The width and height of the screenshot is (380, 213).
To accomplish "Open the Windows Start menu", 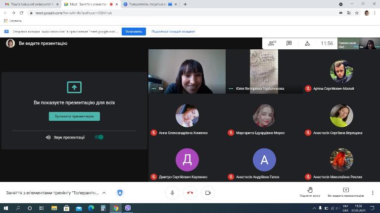I will [x=6, y=208].
